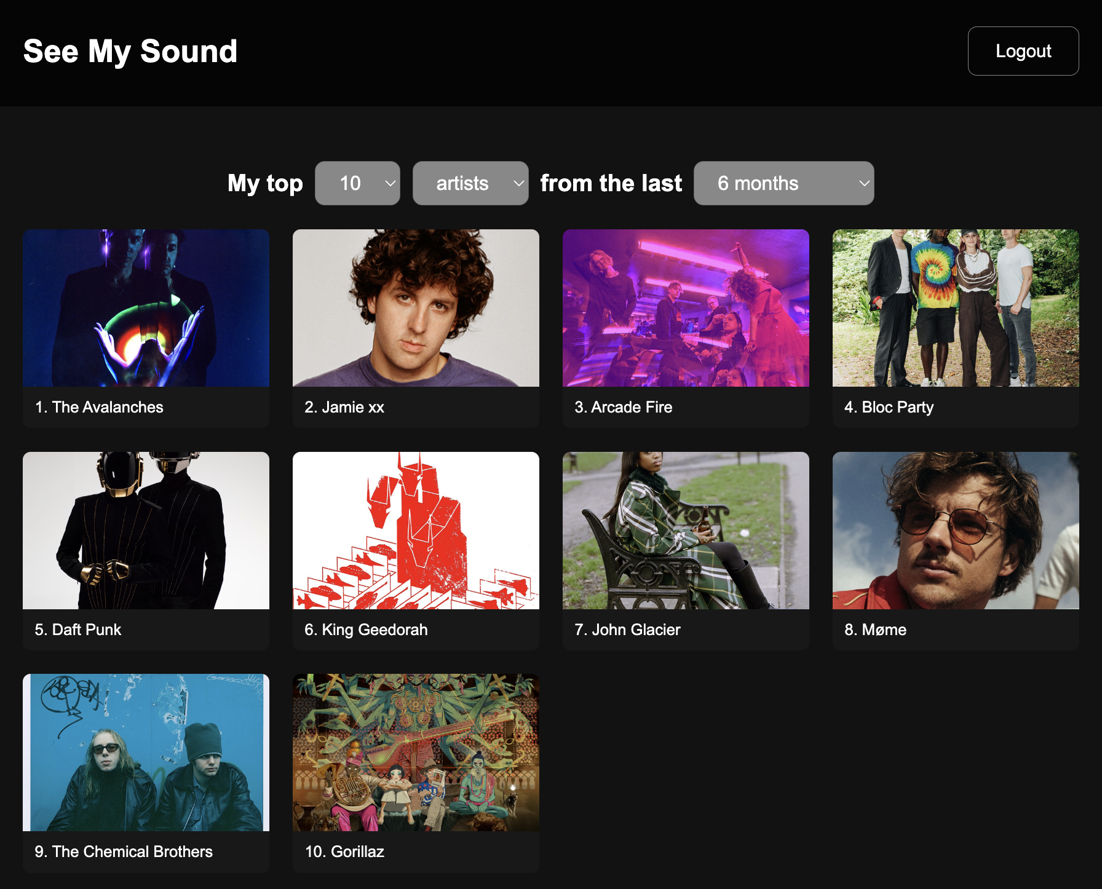1102x889 pixels.
Task: Open the Daft Punk artist photo
Action: tap(146, 531)
